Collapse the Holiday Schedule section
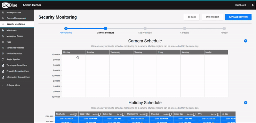 coord(245,102)
